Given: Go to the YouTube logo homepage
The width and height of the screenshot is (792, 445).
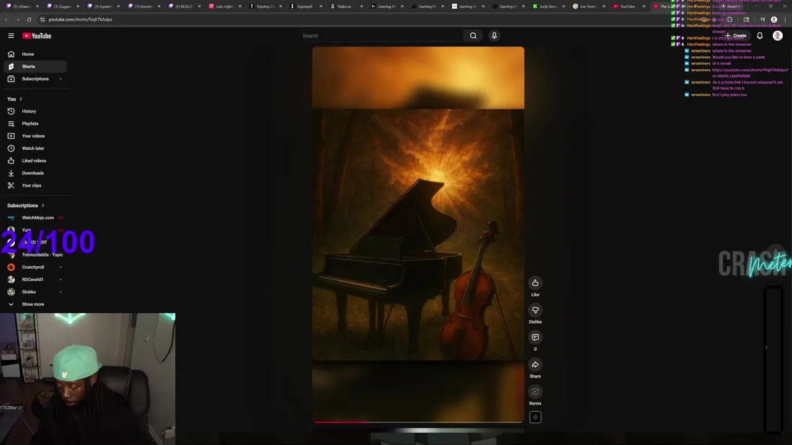Looking at the screenshot, I should (x=37, y=36).
